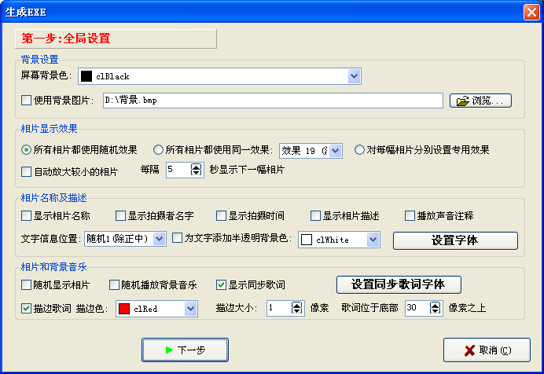Close the 生成EXE dialog window

[529, 12]
